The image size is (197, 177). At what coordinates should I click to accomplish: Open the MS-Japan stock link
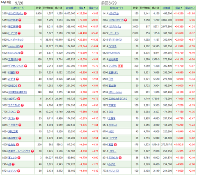(115, 92)
